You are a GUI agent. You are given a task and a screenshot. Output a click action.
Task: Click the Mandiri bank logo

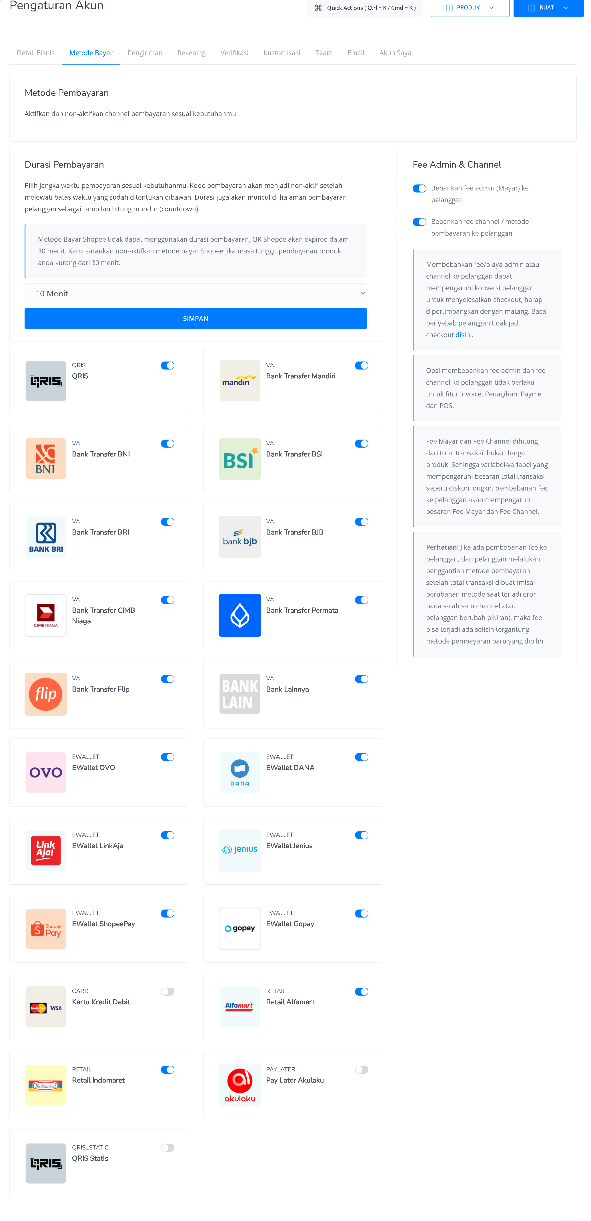coord(239,381)
